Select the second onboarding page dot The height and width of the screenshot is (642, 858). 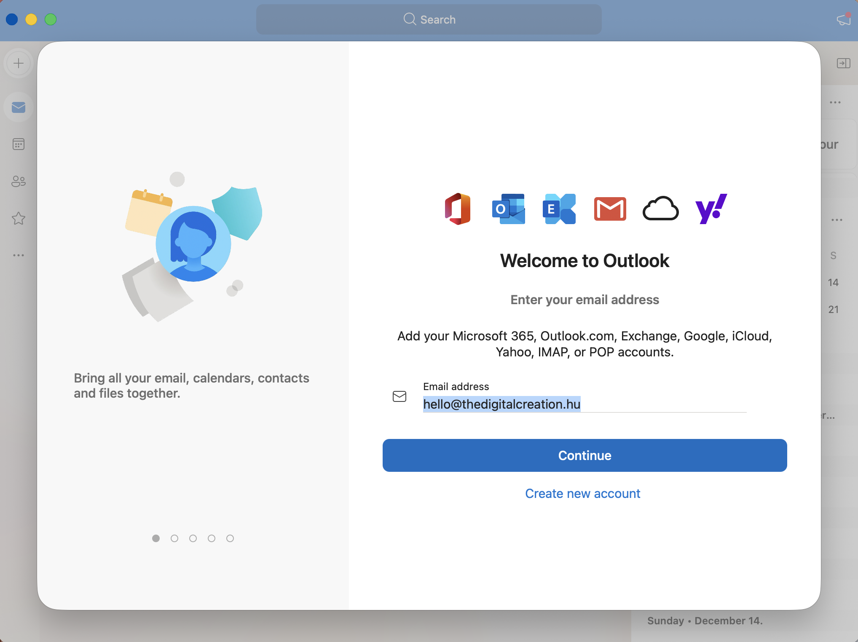[174, 538]
